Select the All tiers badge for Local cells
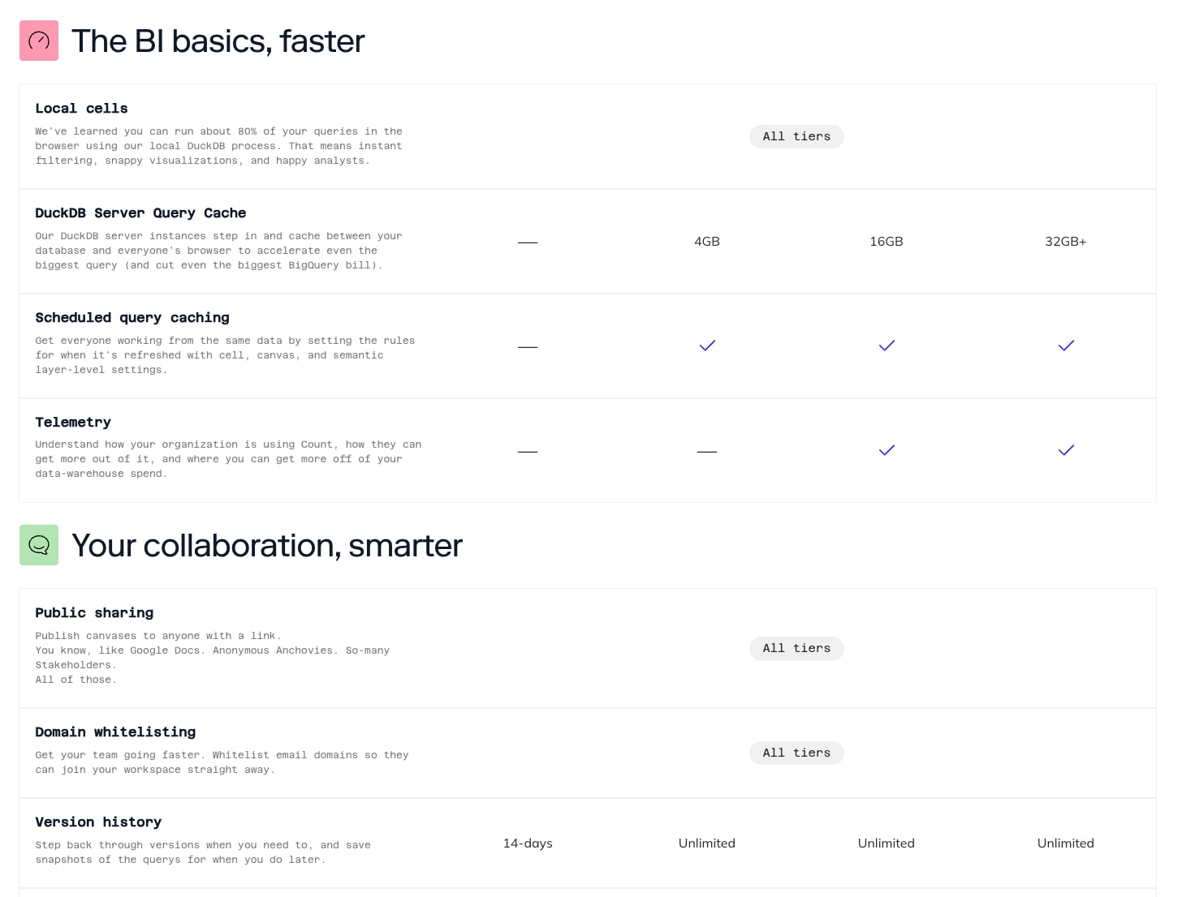This screenshot has height=897, width=1182. [796, 136]
